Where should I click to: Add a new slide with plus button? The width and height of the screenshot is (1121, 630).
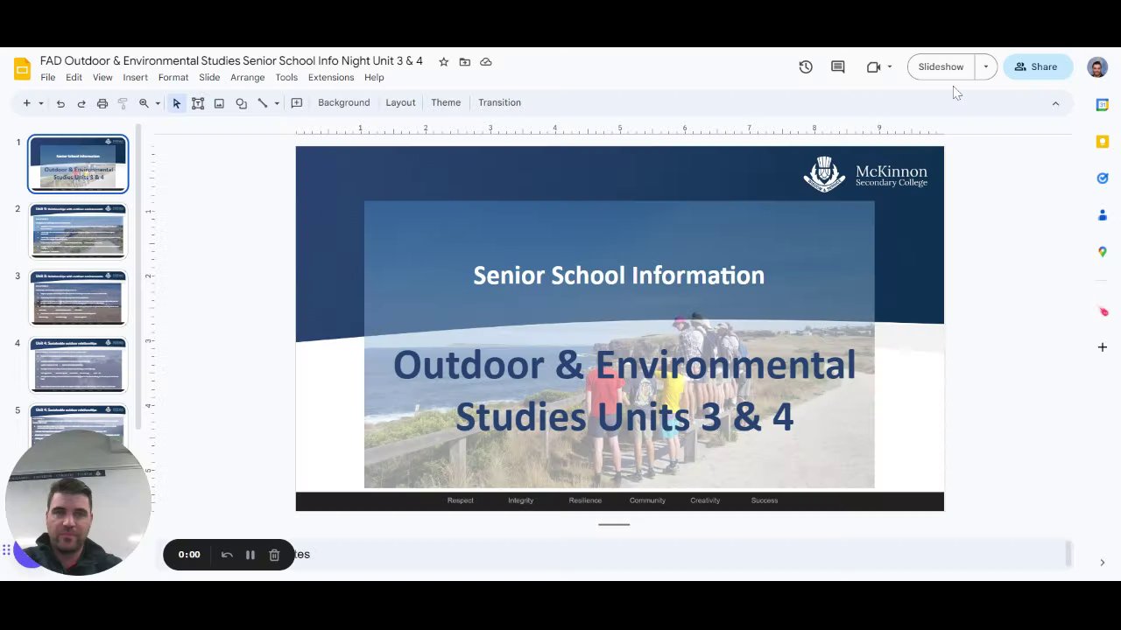(x=26, y=103)
